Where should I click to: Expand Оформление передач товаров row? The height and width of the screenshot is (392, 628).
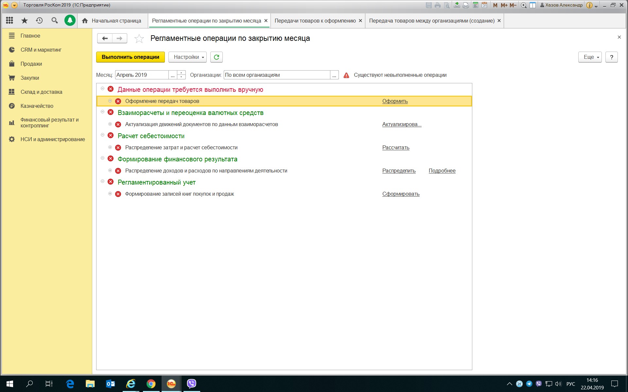pyautogui.click(x=110, y=101)
